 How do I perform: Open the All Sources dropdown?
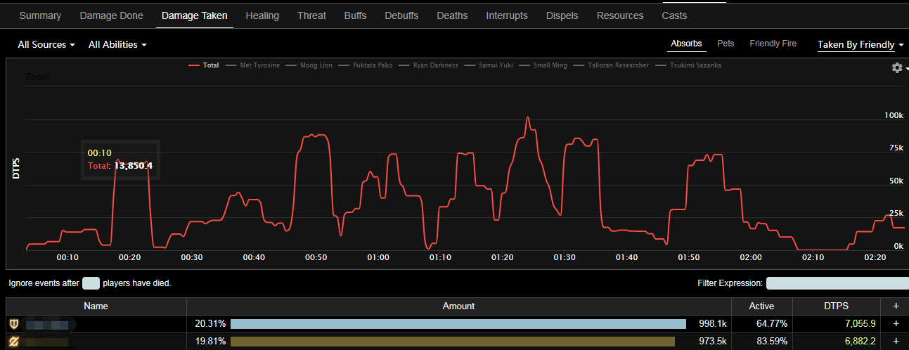46,45
